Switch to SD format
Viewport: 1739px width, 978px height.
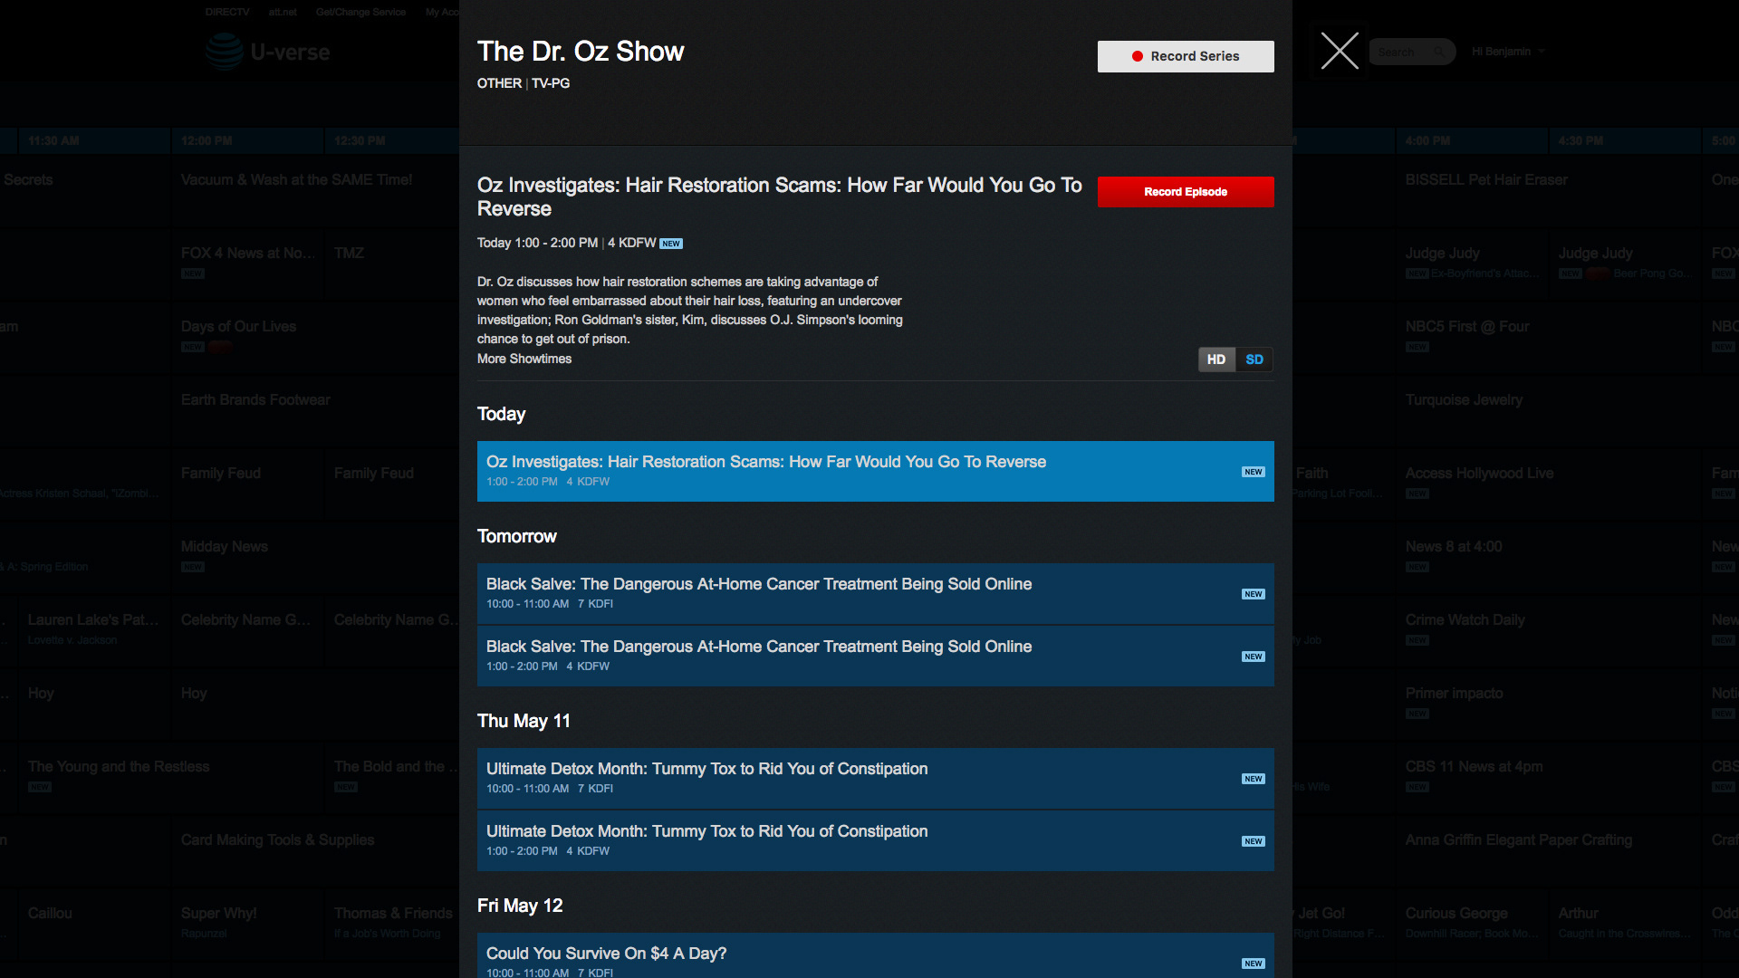pyautogui.click(x=1254, y=360)
